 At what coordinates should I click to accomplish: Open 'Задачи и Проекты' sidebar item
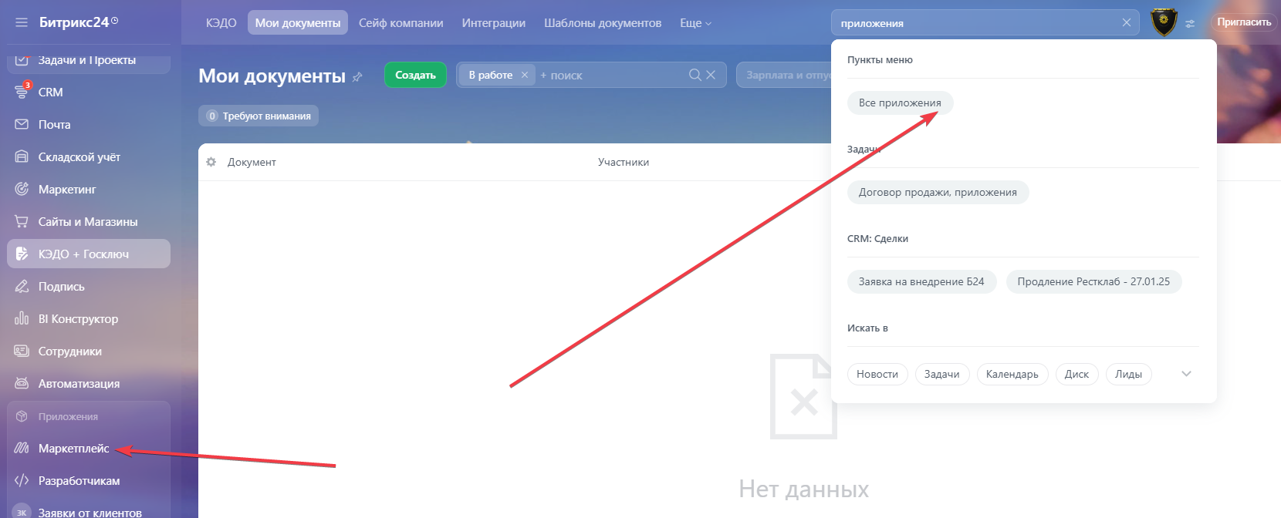click(87, 60)
